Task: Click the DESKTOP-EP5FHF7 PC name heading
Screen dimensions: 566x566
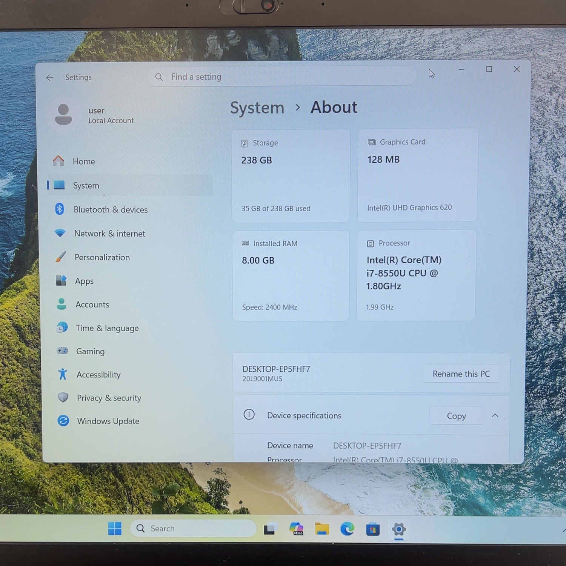Action: (x=276, y=369)
